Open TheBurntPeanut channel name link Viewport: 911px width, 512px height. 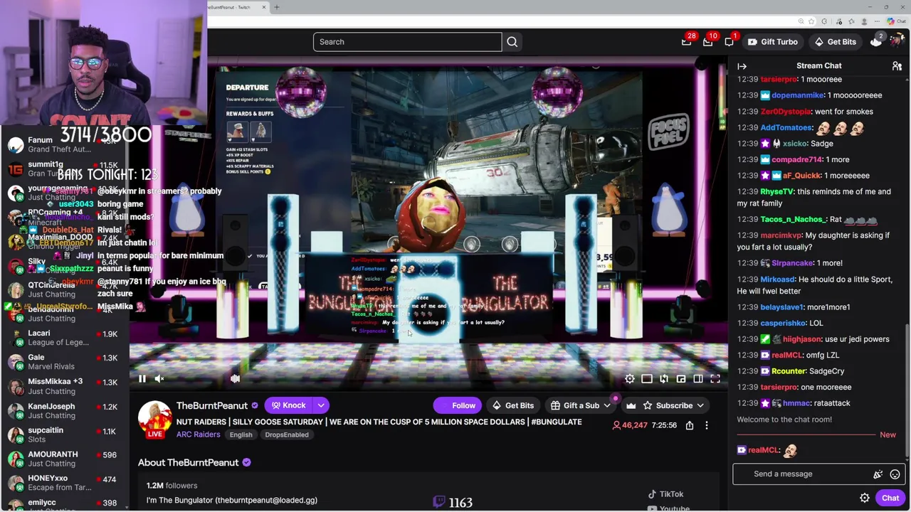[212, 405]
